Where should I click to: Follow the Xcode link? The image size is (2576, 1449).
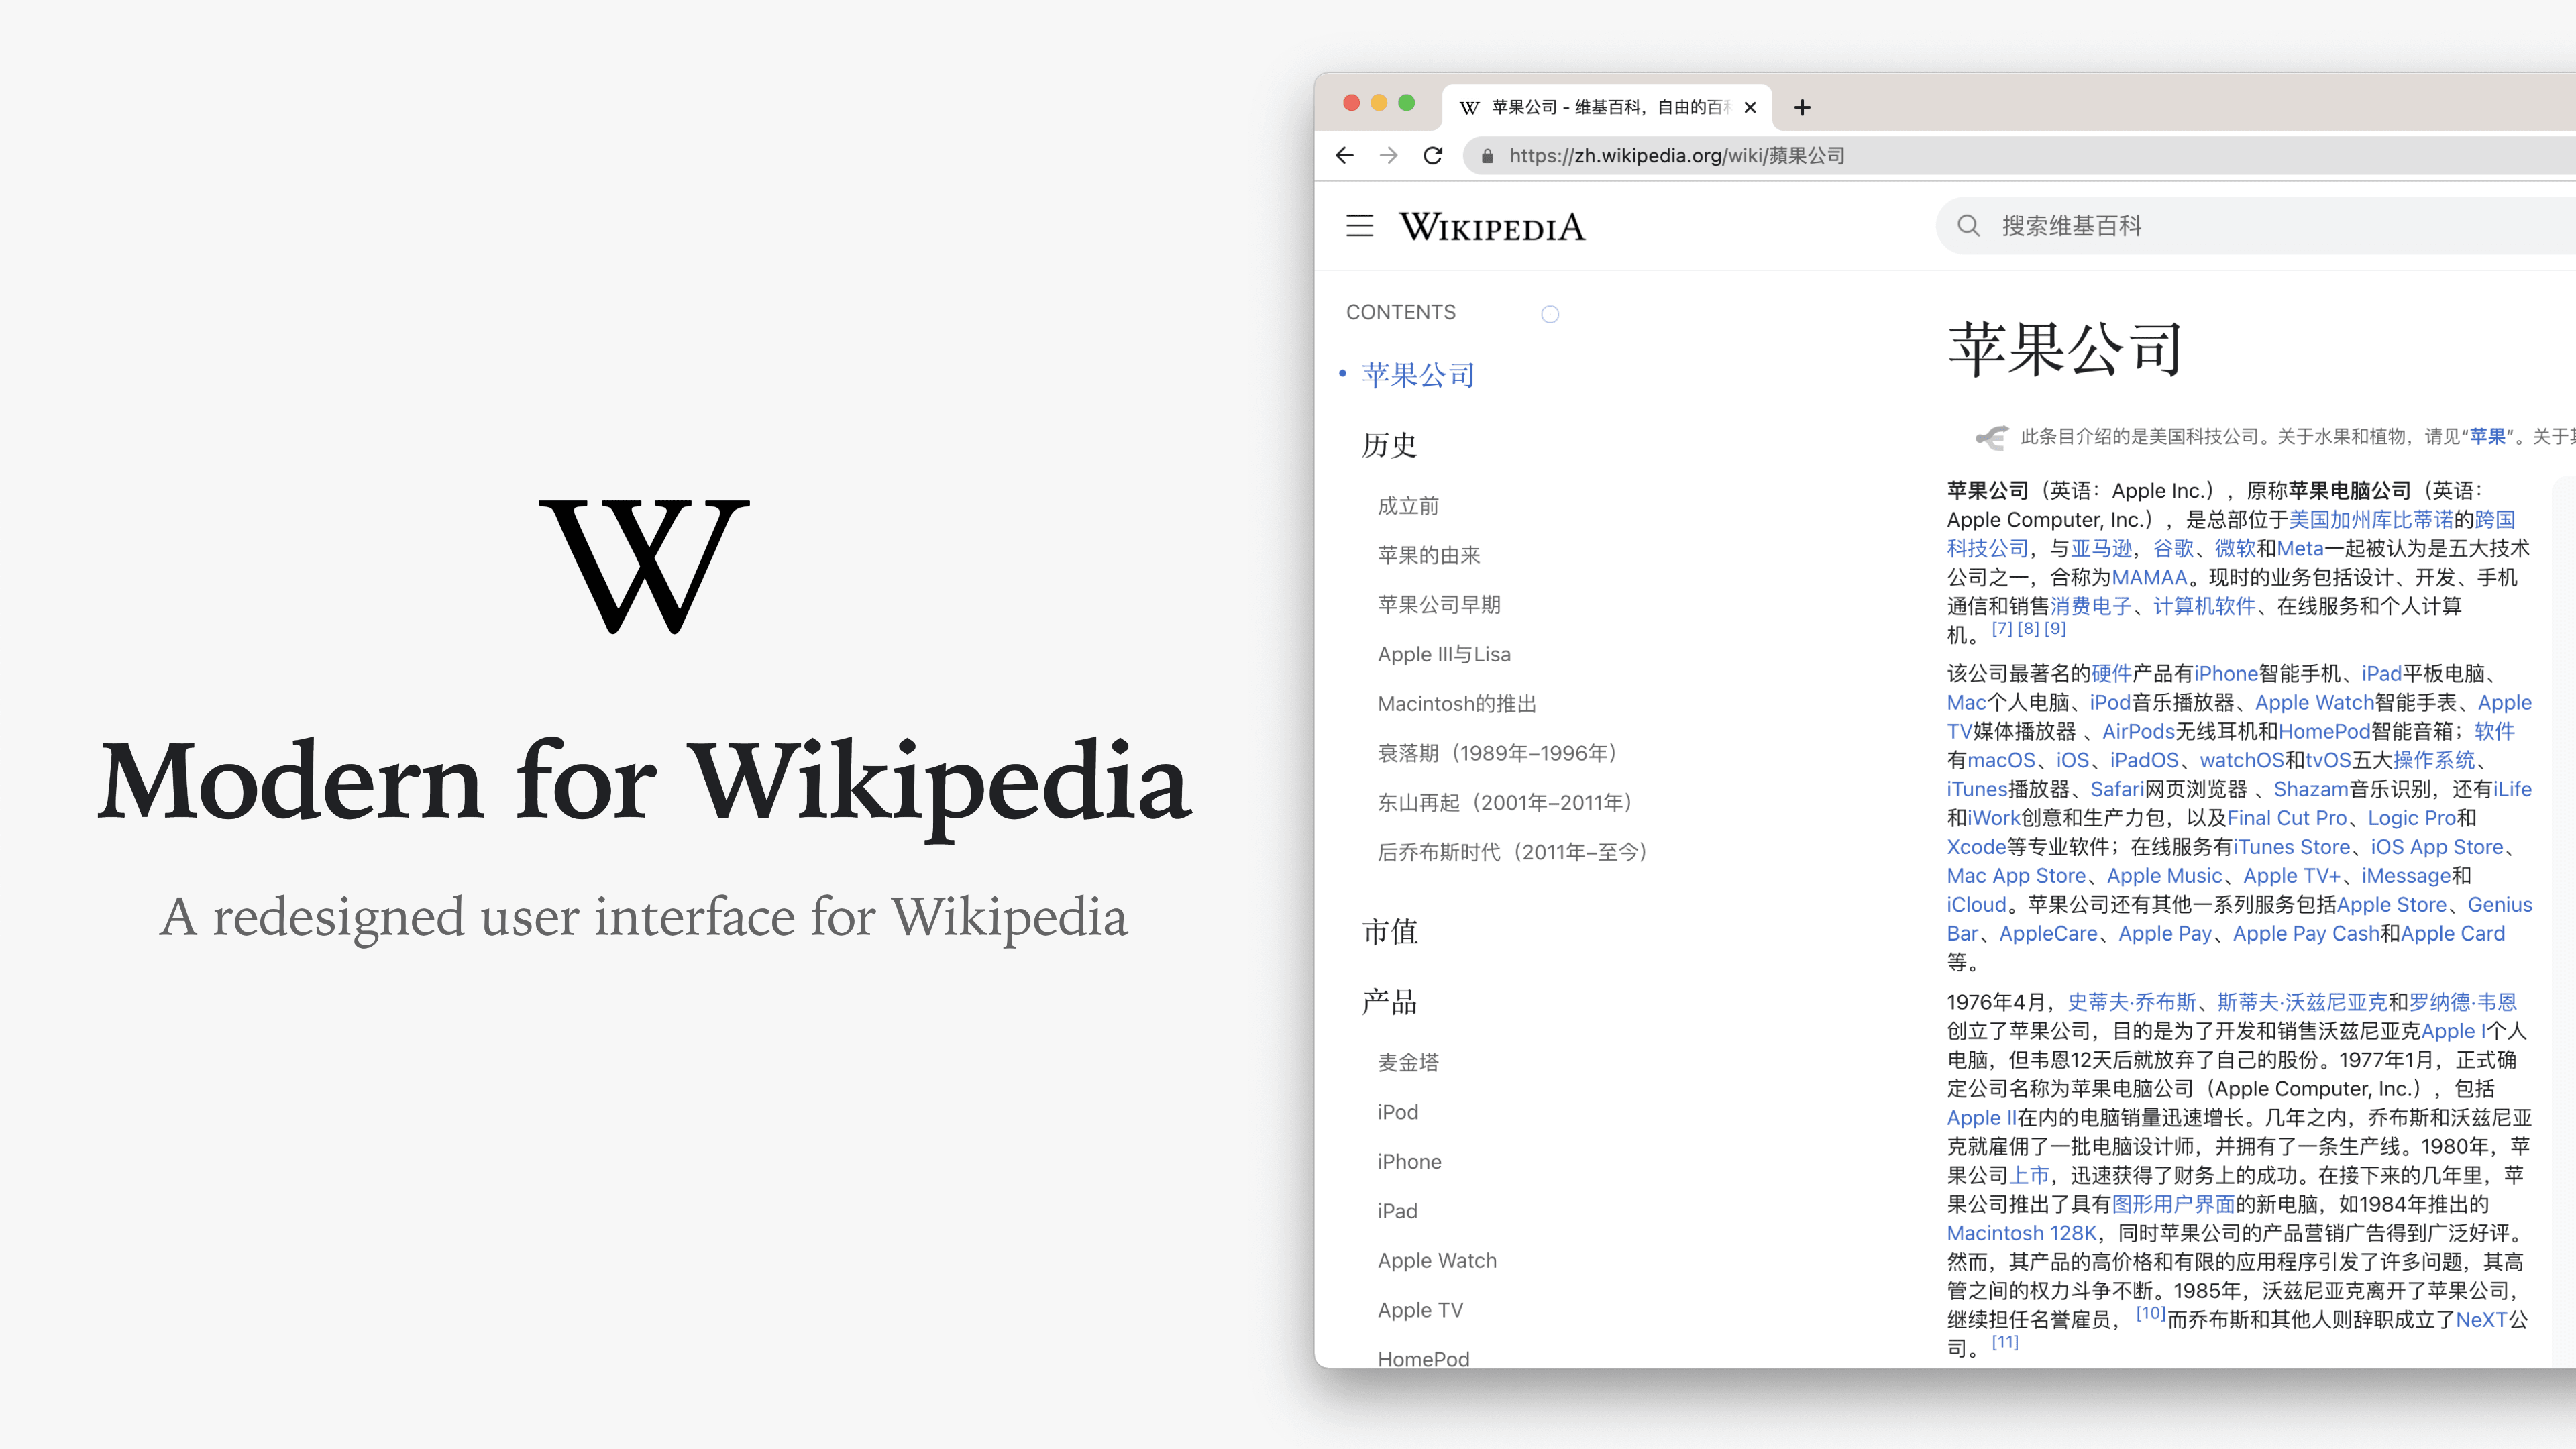point(1976,848)
